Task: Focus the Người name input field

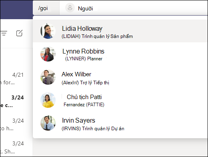Action: click(133, 8)
